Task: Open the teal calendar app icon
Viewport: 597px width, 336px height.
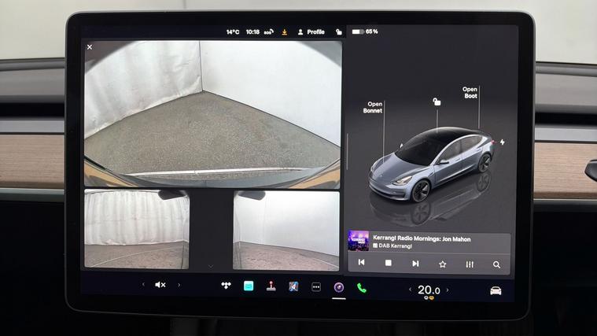Action: click(x=249, y=286)
